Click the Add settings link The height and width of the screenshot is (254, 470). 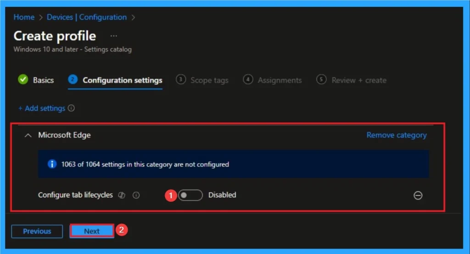[42, 108]
